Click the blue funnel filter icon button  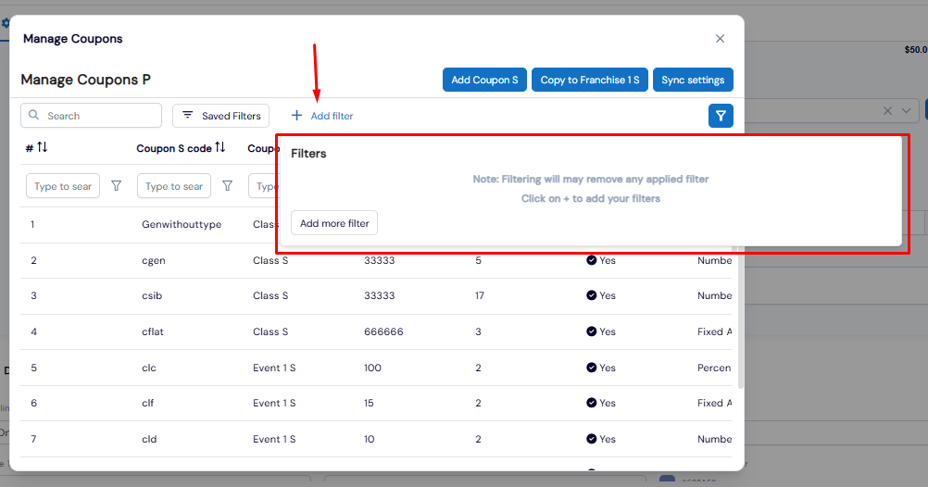click(721, 116)
